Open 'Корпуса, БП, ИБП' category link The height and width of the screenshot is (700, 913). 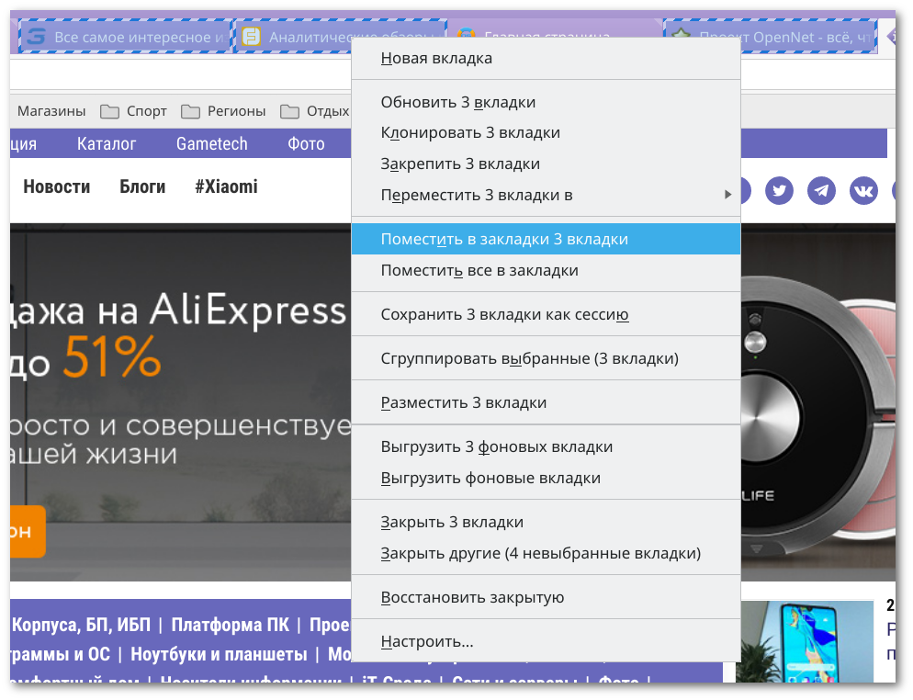(x=81, y=625)
